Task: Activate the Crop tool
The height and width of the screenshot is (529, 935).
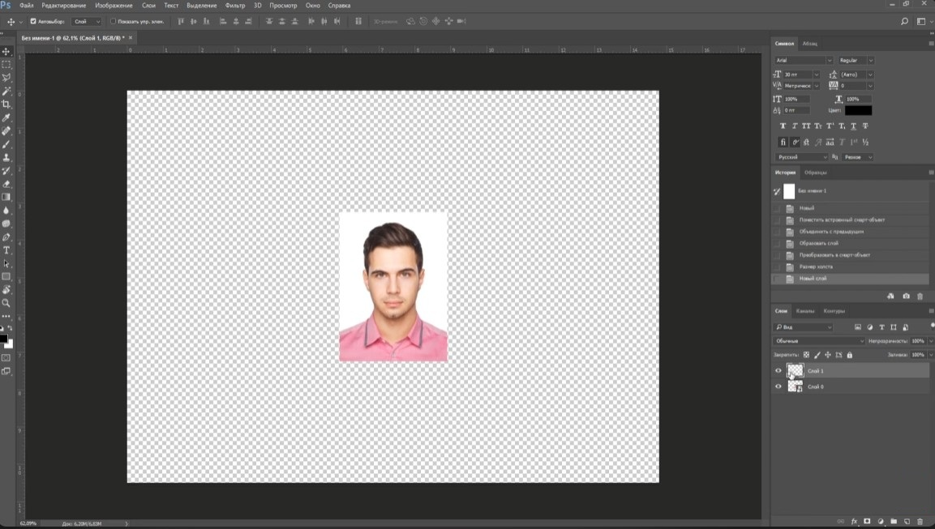Action: 6,105
